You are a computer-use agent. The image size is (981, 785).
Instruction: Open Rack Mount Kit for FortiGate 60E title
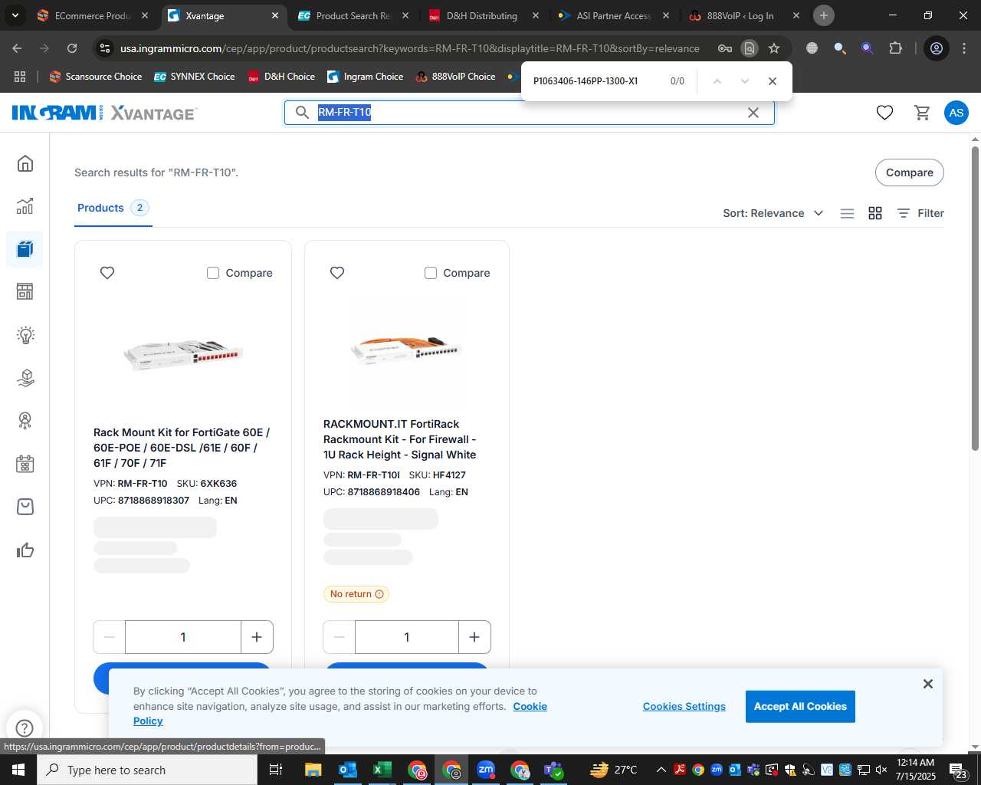tap(182, 448)
